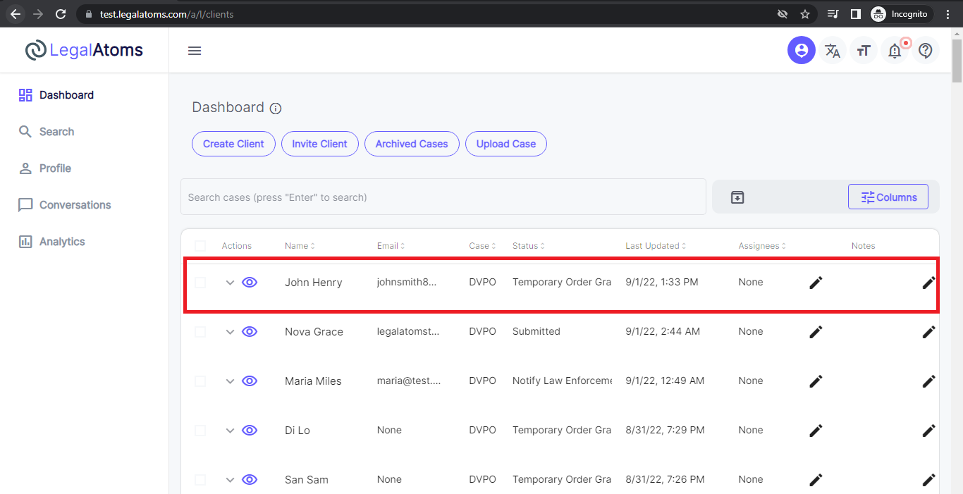Expand the Nova Grace row chevron
Image resolution: width=963 pixels, height=494 pixels.
pyautogui.click(x=230, y=332)
